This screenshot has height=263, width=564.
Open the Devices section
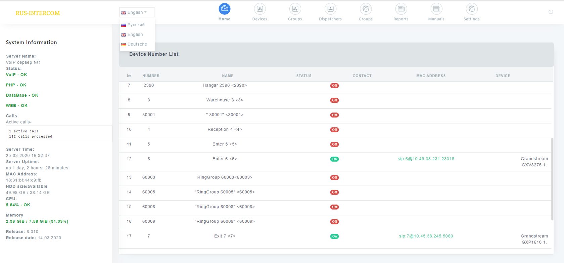pyautogui.click(x=260, y=12)
